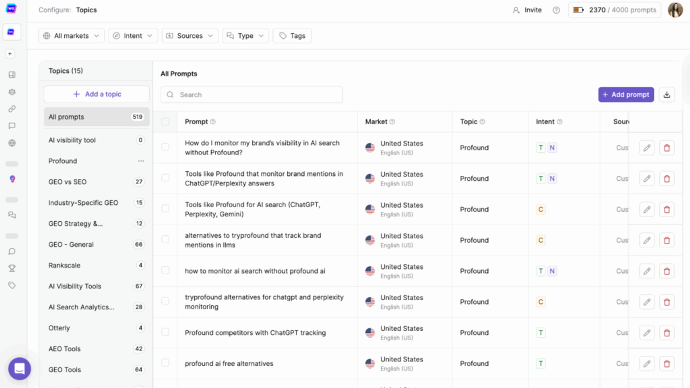Open the balance scale sidebar icon
This screenshot has width=690, height=388.
click(12, 92)
